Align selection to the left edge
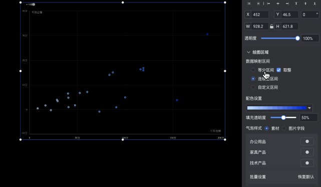Screen dimensions: 321x187 (268, 4)
